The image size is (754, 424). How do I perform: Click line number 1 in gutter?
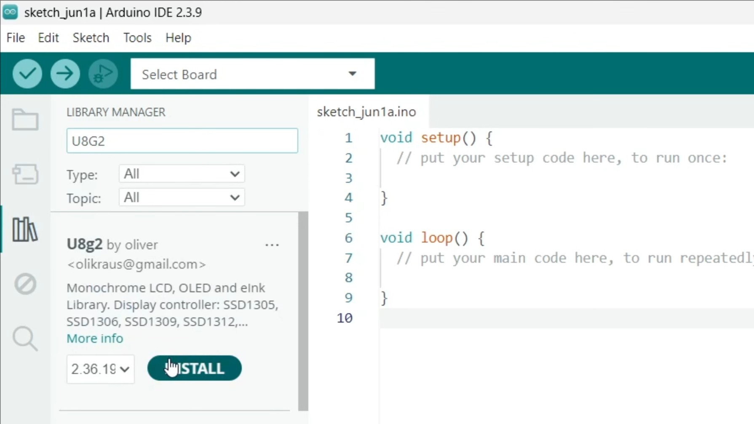tap(348, 138)
